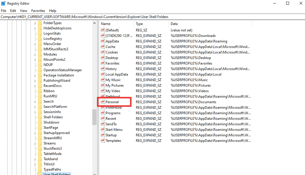The height and width of the screenshot is (175, 305).
Task: Expand the Package Installation key
Action: pyautogui.click(x=35, y=76)
